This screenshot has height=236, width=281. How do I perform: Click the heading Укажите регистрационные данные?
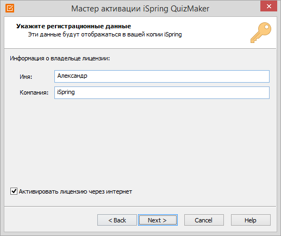click(x=73, y=26)
